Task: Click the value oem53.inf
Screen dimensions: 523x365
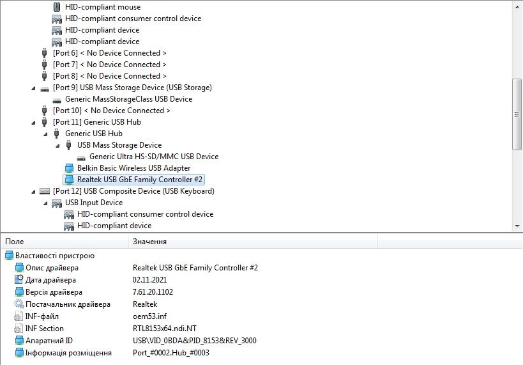Action: 149,316
